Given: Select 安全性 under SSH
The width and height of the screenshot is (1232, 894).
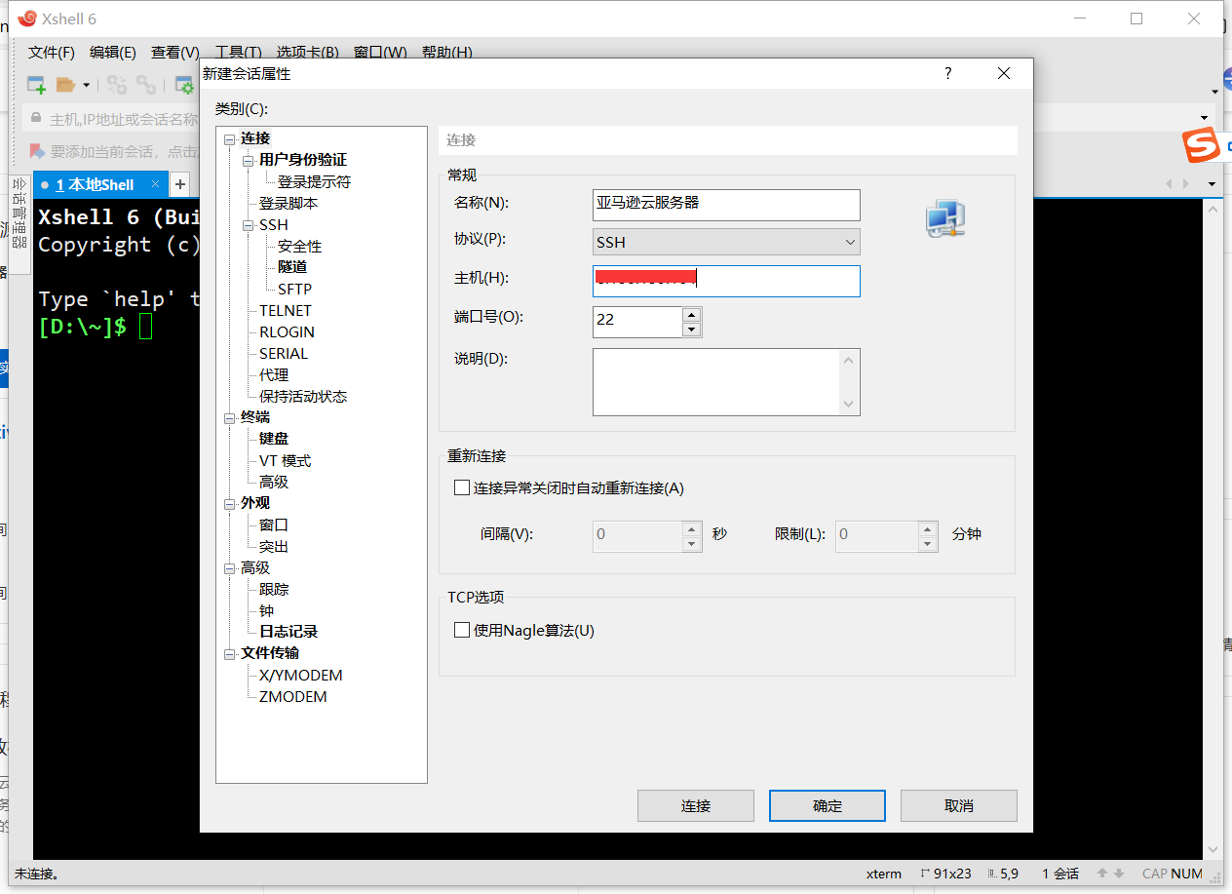Looking at the screenshot, I should pyautogui.click(x=299, y=247).
